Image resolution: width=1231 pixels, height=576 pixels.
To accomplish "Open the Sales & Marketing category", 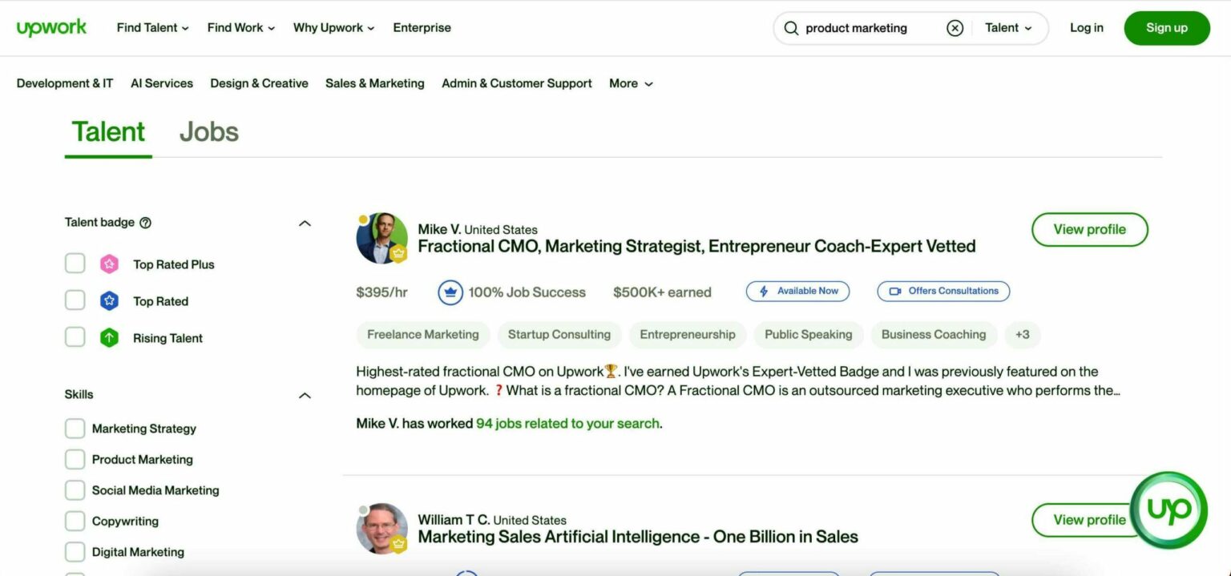I will click(374, 83).
